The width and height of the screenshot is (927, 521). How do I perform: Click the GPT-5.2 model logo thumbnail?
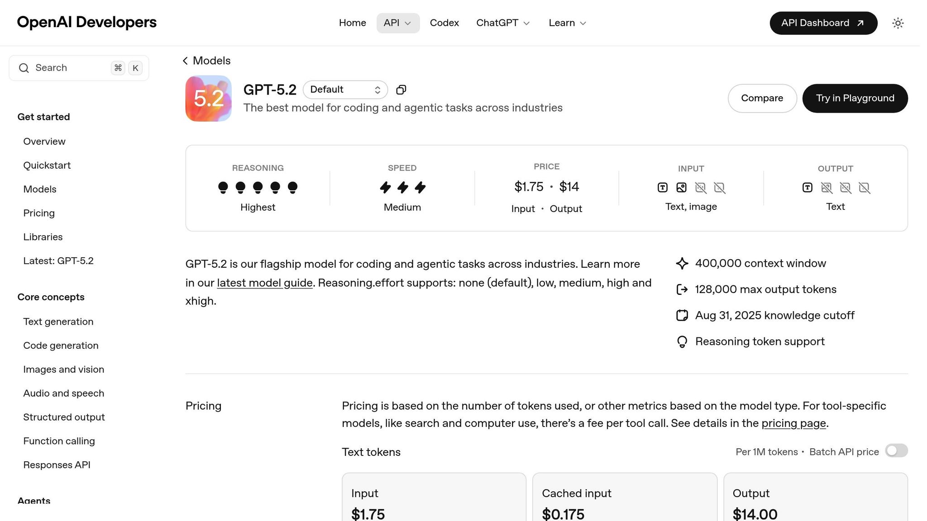pos(208,99)
